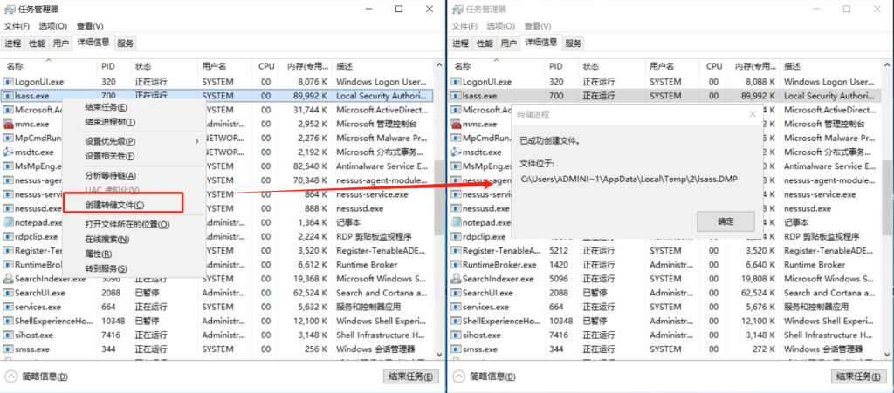
Task: Switch to 用户 tab in right window
Action: pos(509,44)
